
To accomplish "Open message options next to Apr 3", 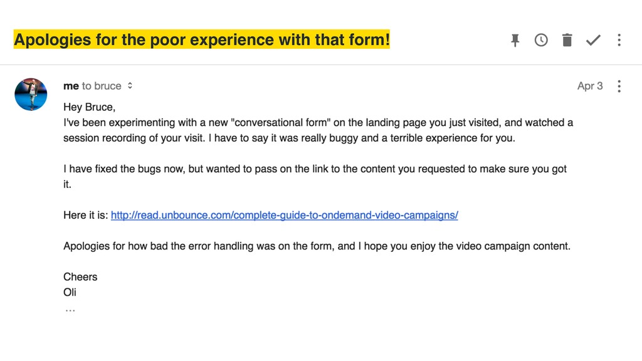I will click(x=619, y=86).
